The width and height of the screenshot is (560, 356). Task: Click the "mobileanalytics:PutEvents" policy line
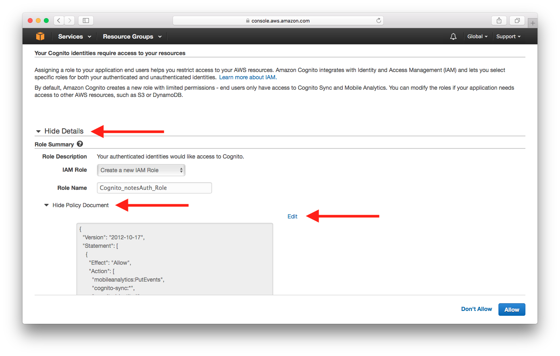(x=128, y=280)
